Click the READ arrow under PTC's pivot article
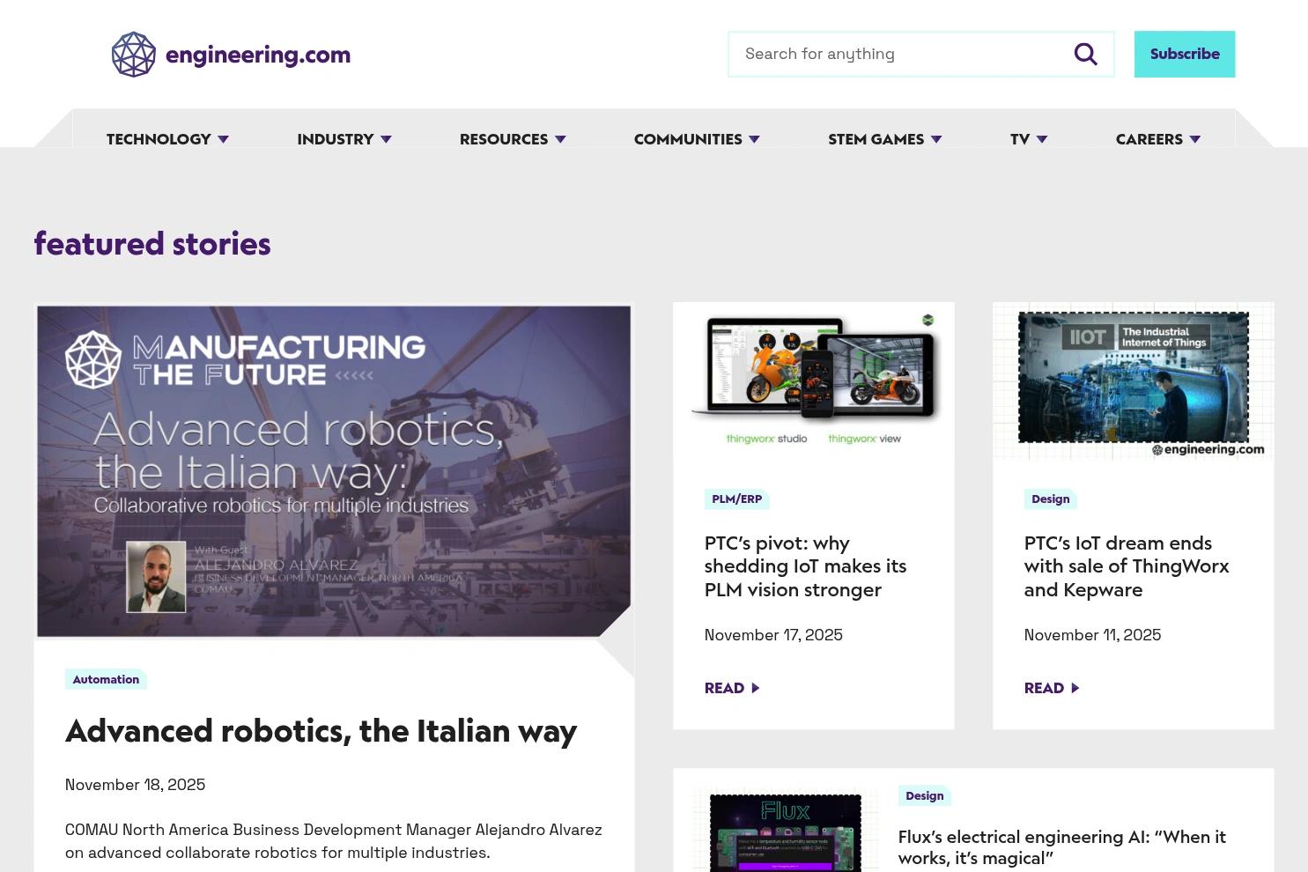Image resolution: width=1308 pixels, height=872 pixels. click(x=756, y=689)
